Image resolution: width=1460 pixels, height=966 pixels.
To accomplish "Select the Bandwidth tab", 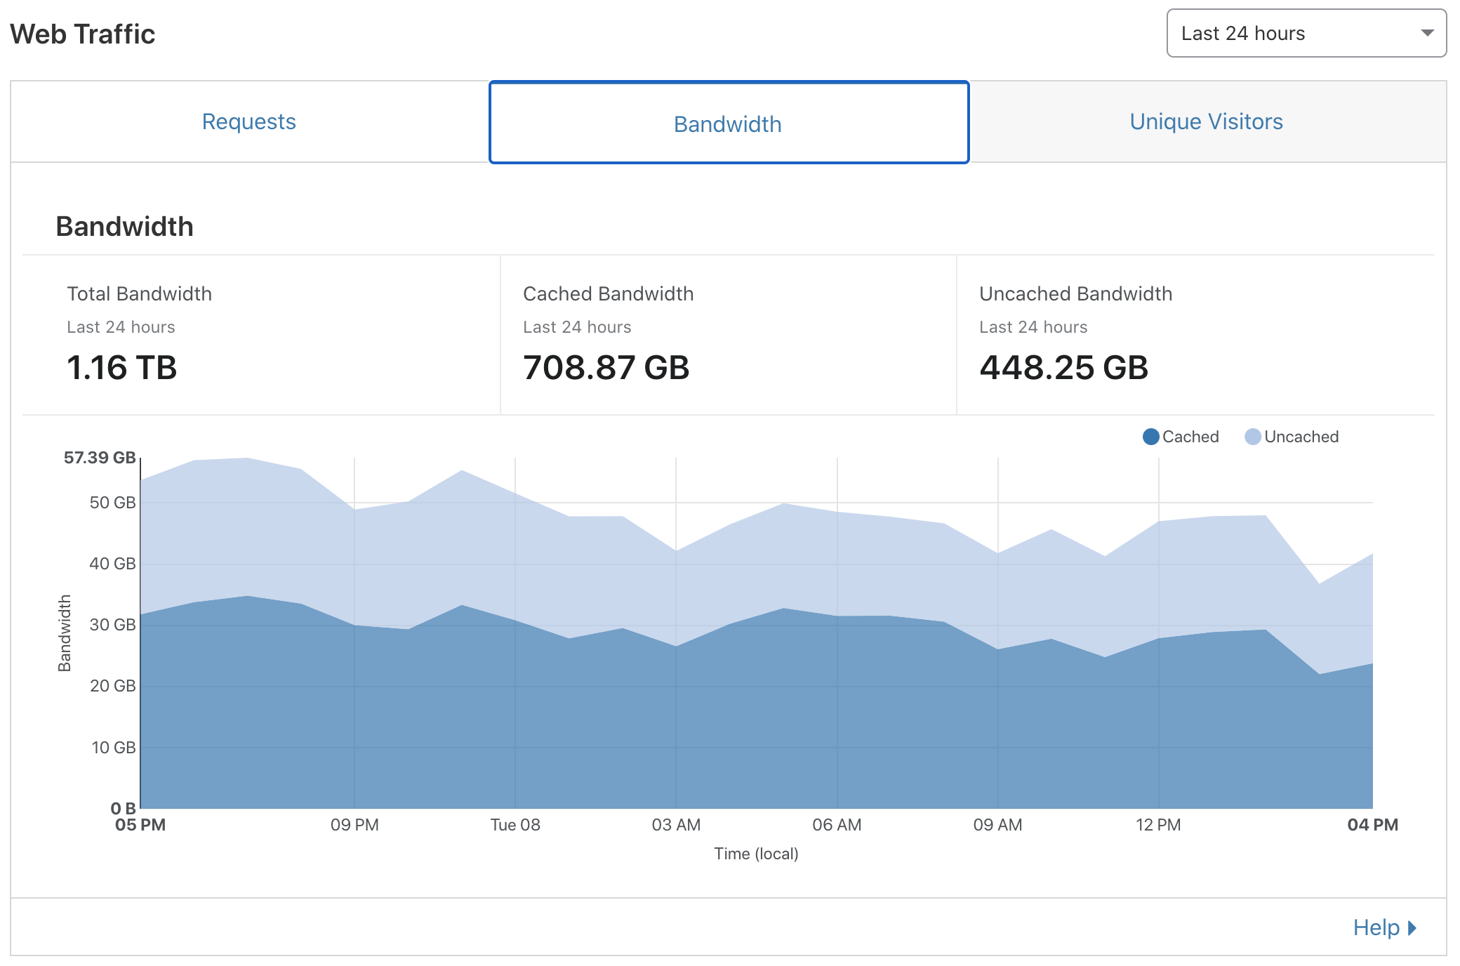I will (729, 124).
